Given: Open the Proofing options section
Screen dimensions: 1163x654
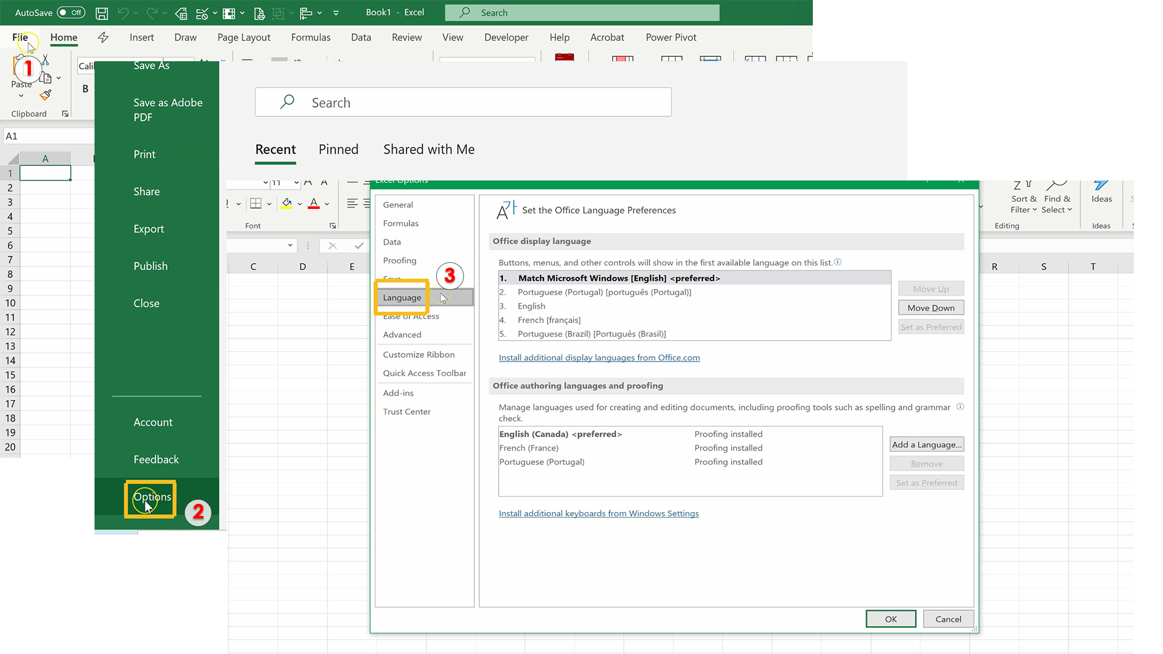Looking at the screenshot, I should click(x=399, y=260).
